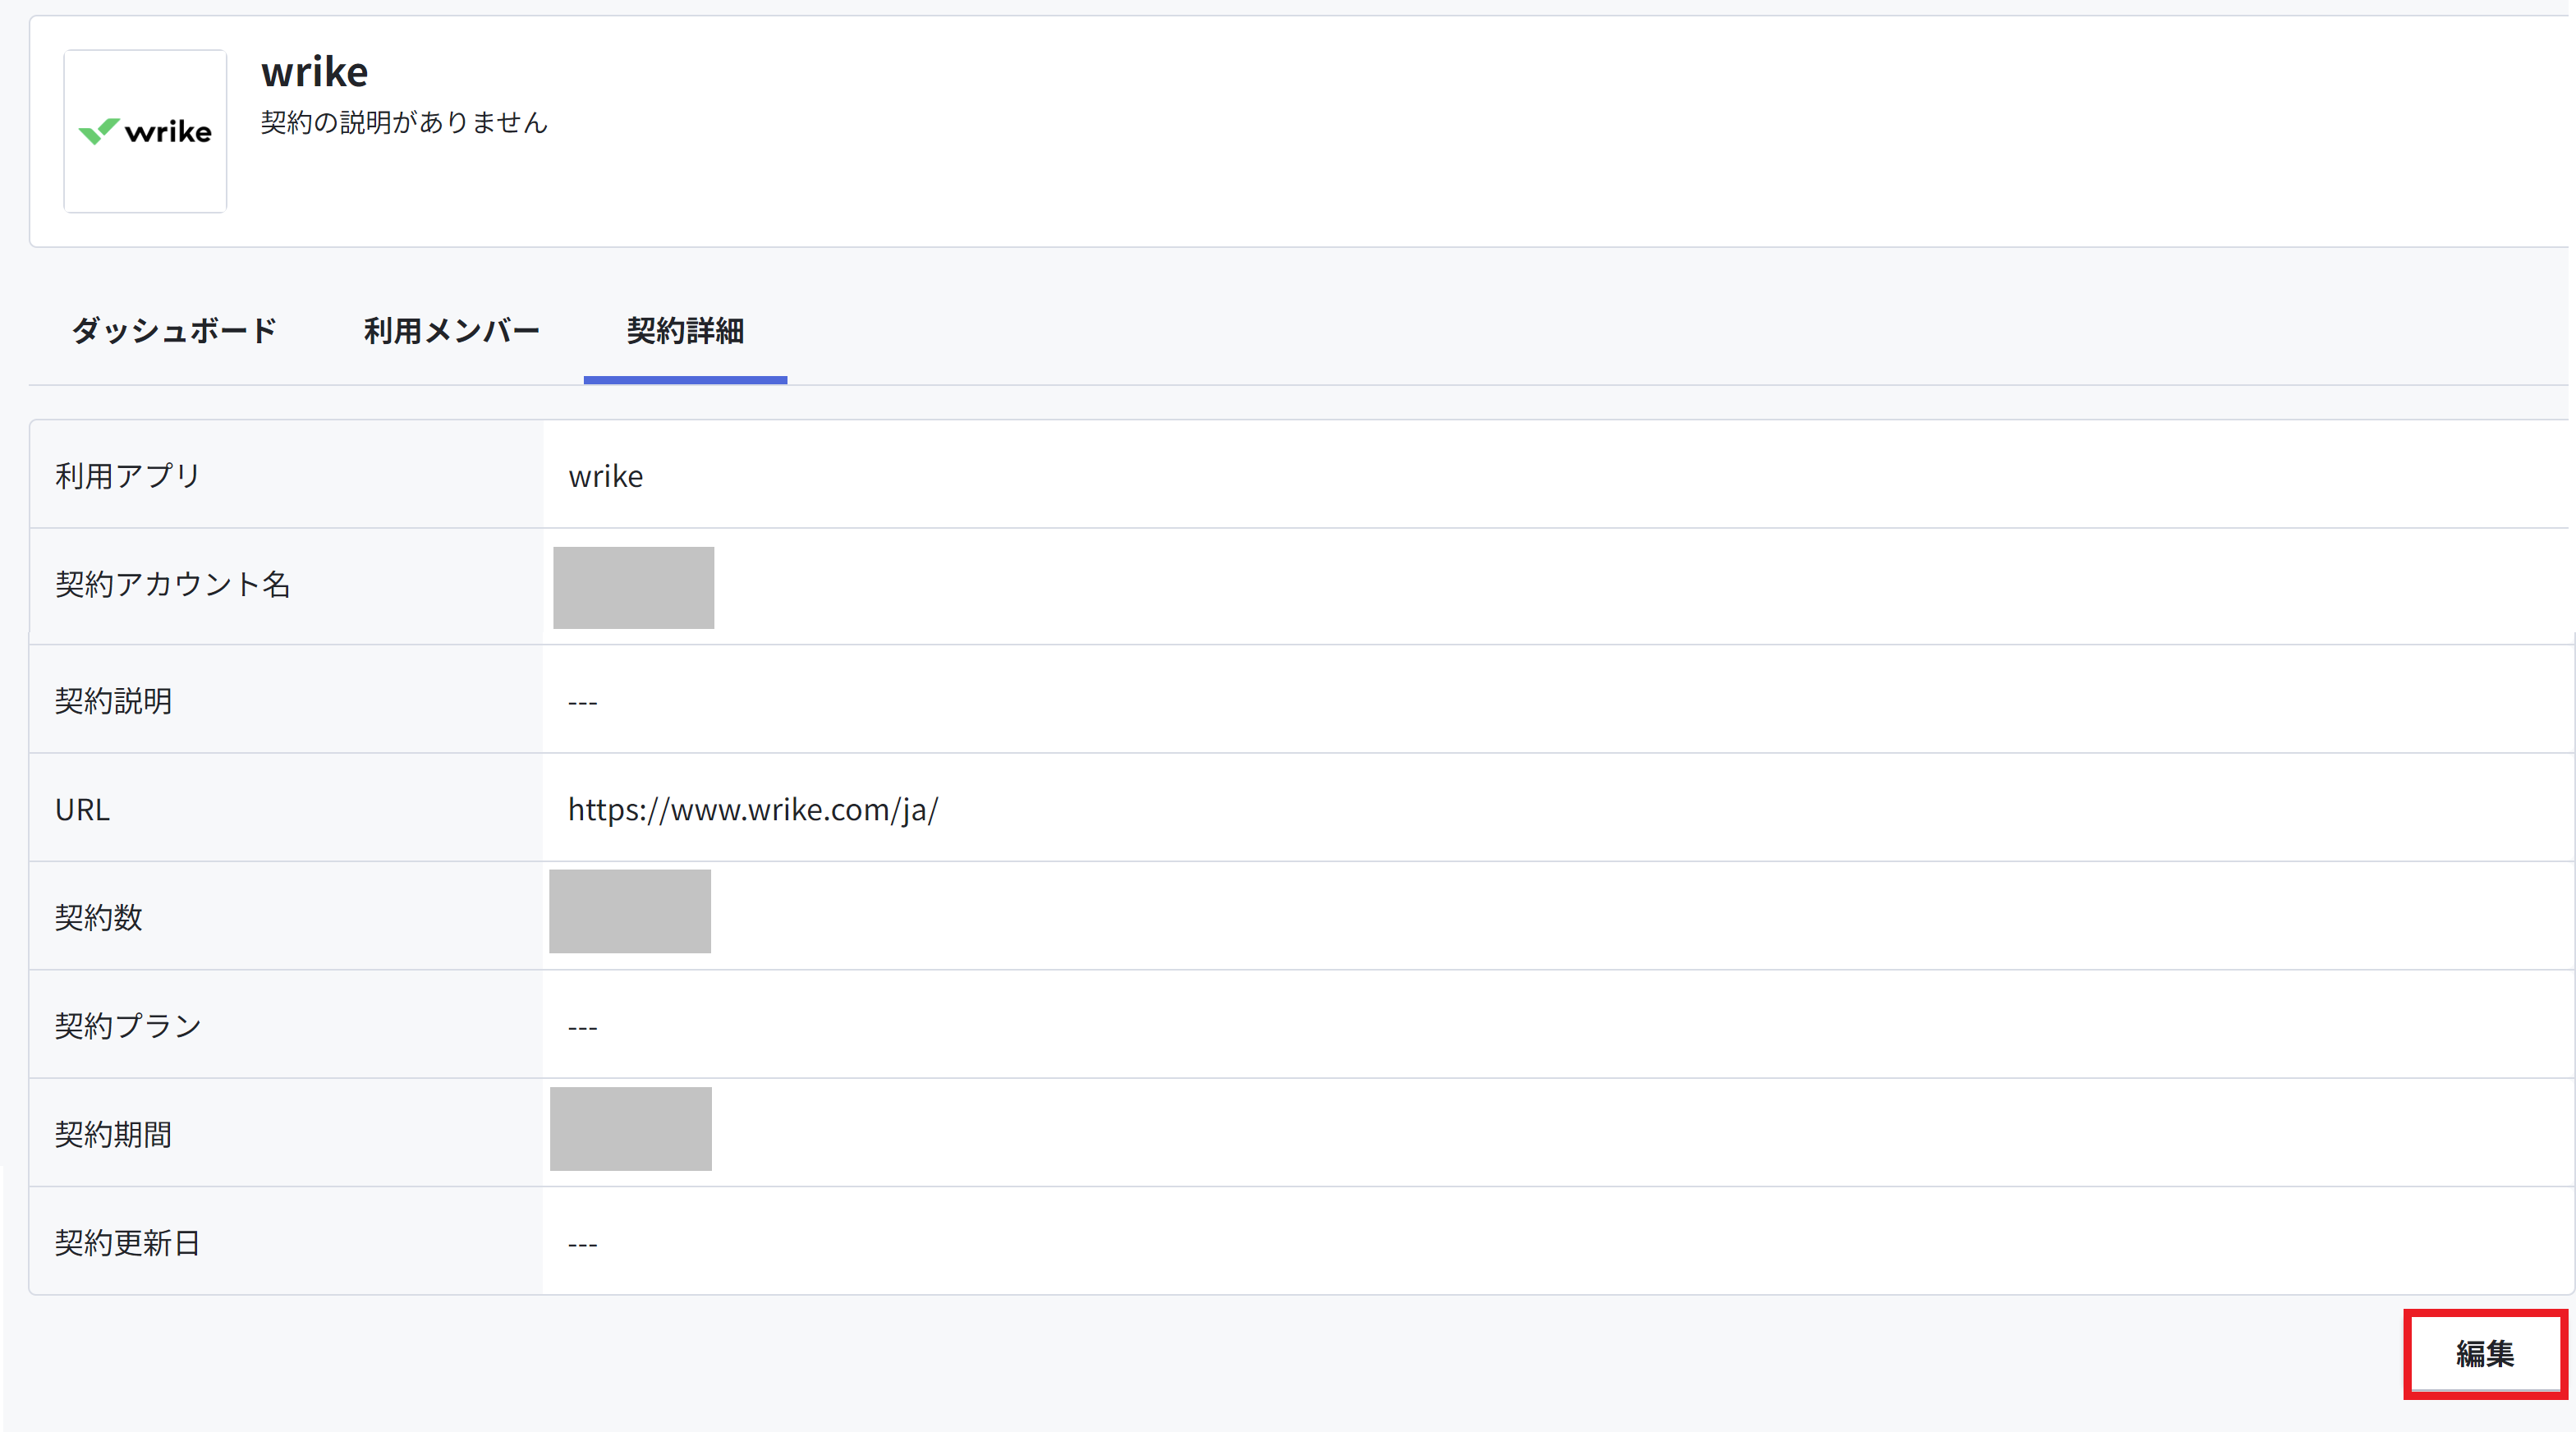Click the wrike heading title
Image resolution: width=2576 pixels, height=1432 pixels.
(x=315, y=73)
